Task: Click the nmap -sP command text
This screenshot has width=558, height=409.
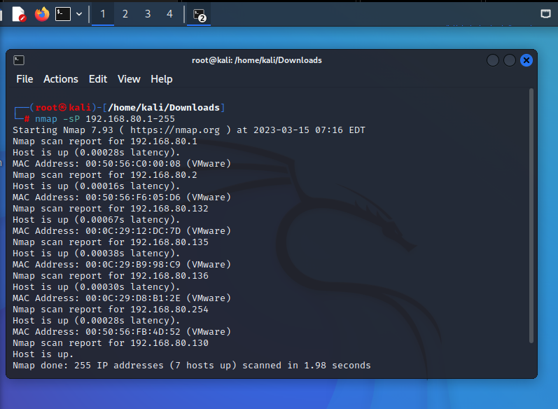Action: pos(57,119)
